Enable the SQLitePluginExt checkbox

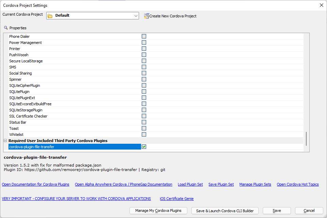pos(144,98)
